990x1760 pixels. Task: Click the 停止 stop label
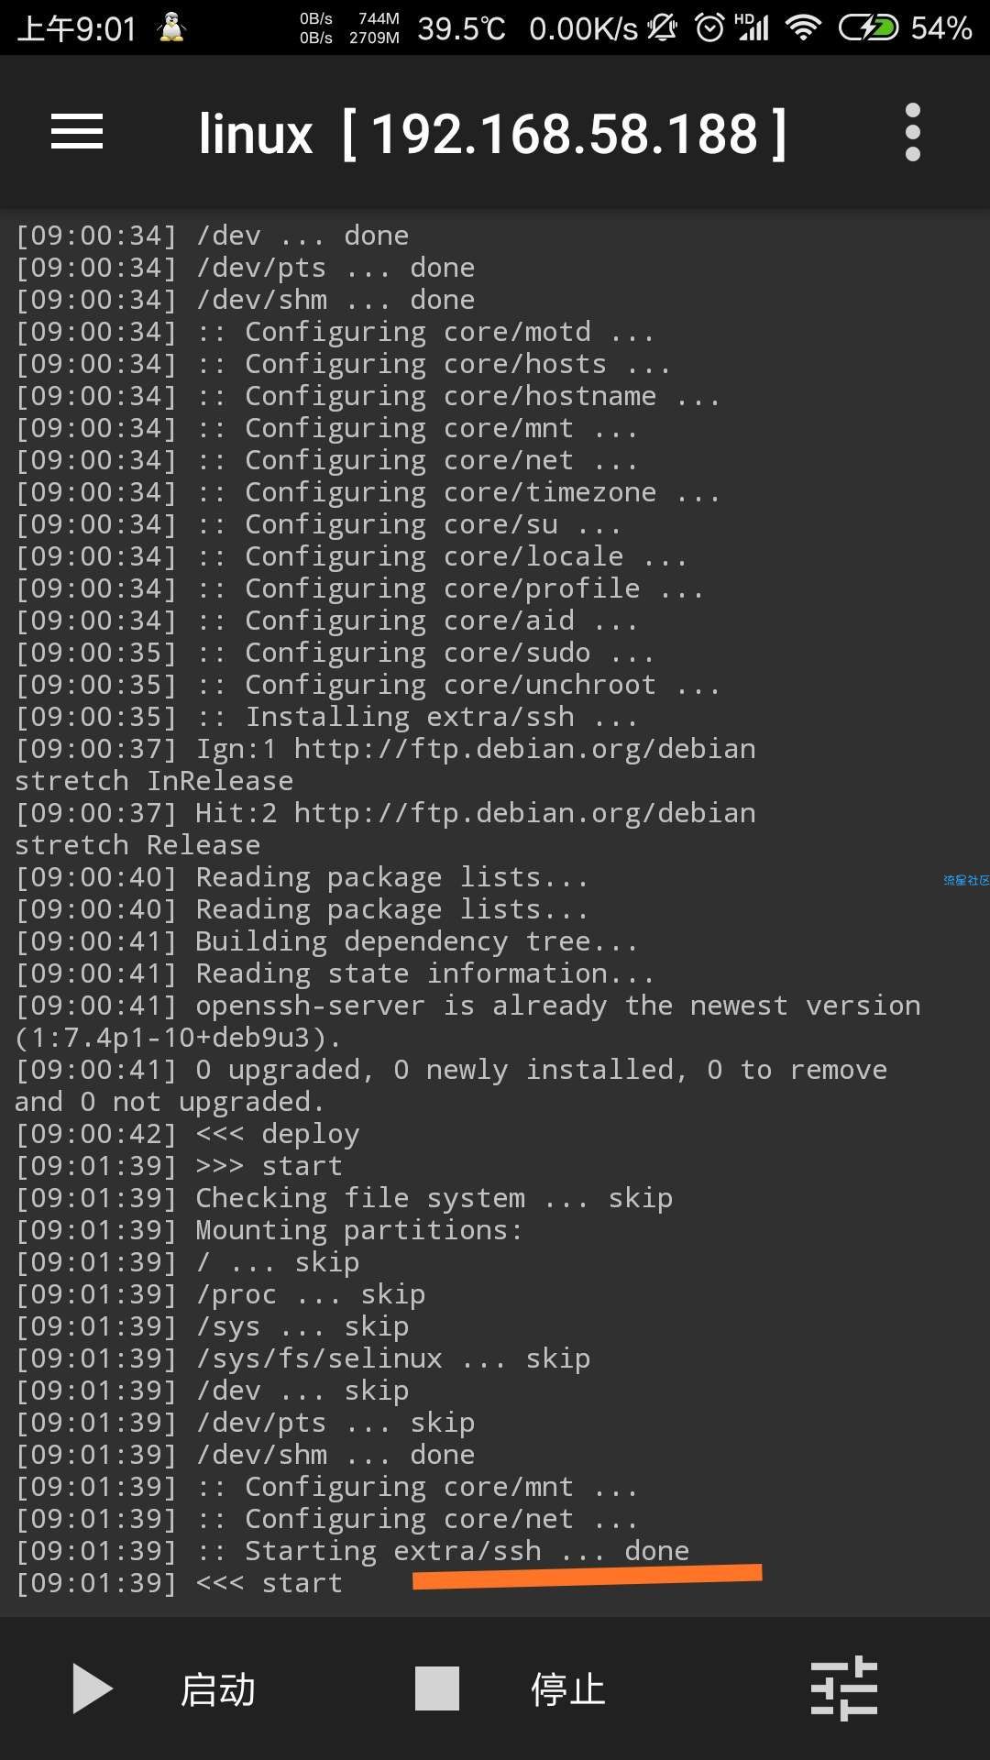[x=568, y=1689]
